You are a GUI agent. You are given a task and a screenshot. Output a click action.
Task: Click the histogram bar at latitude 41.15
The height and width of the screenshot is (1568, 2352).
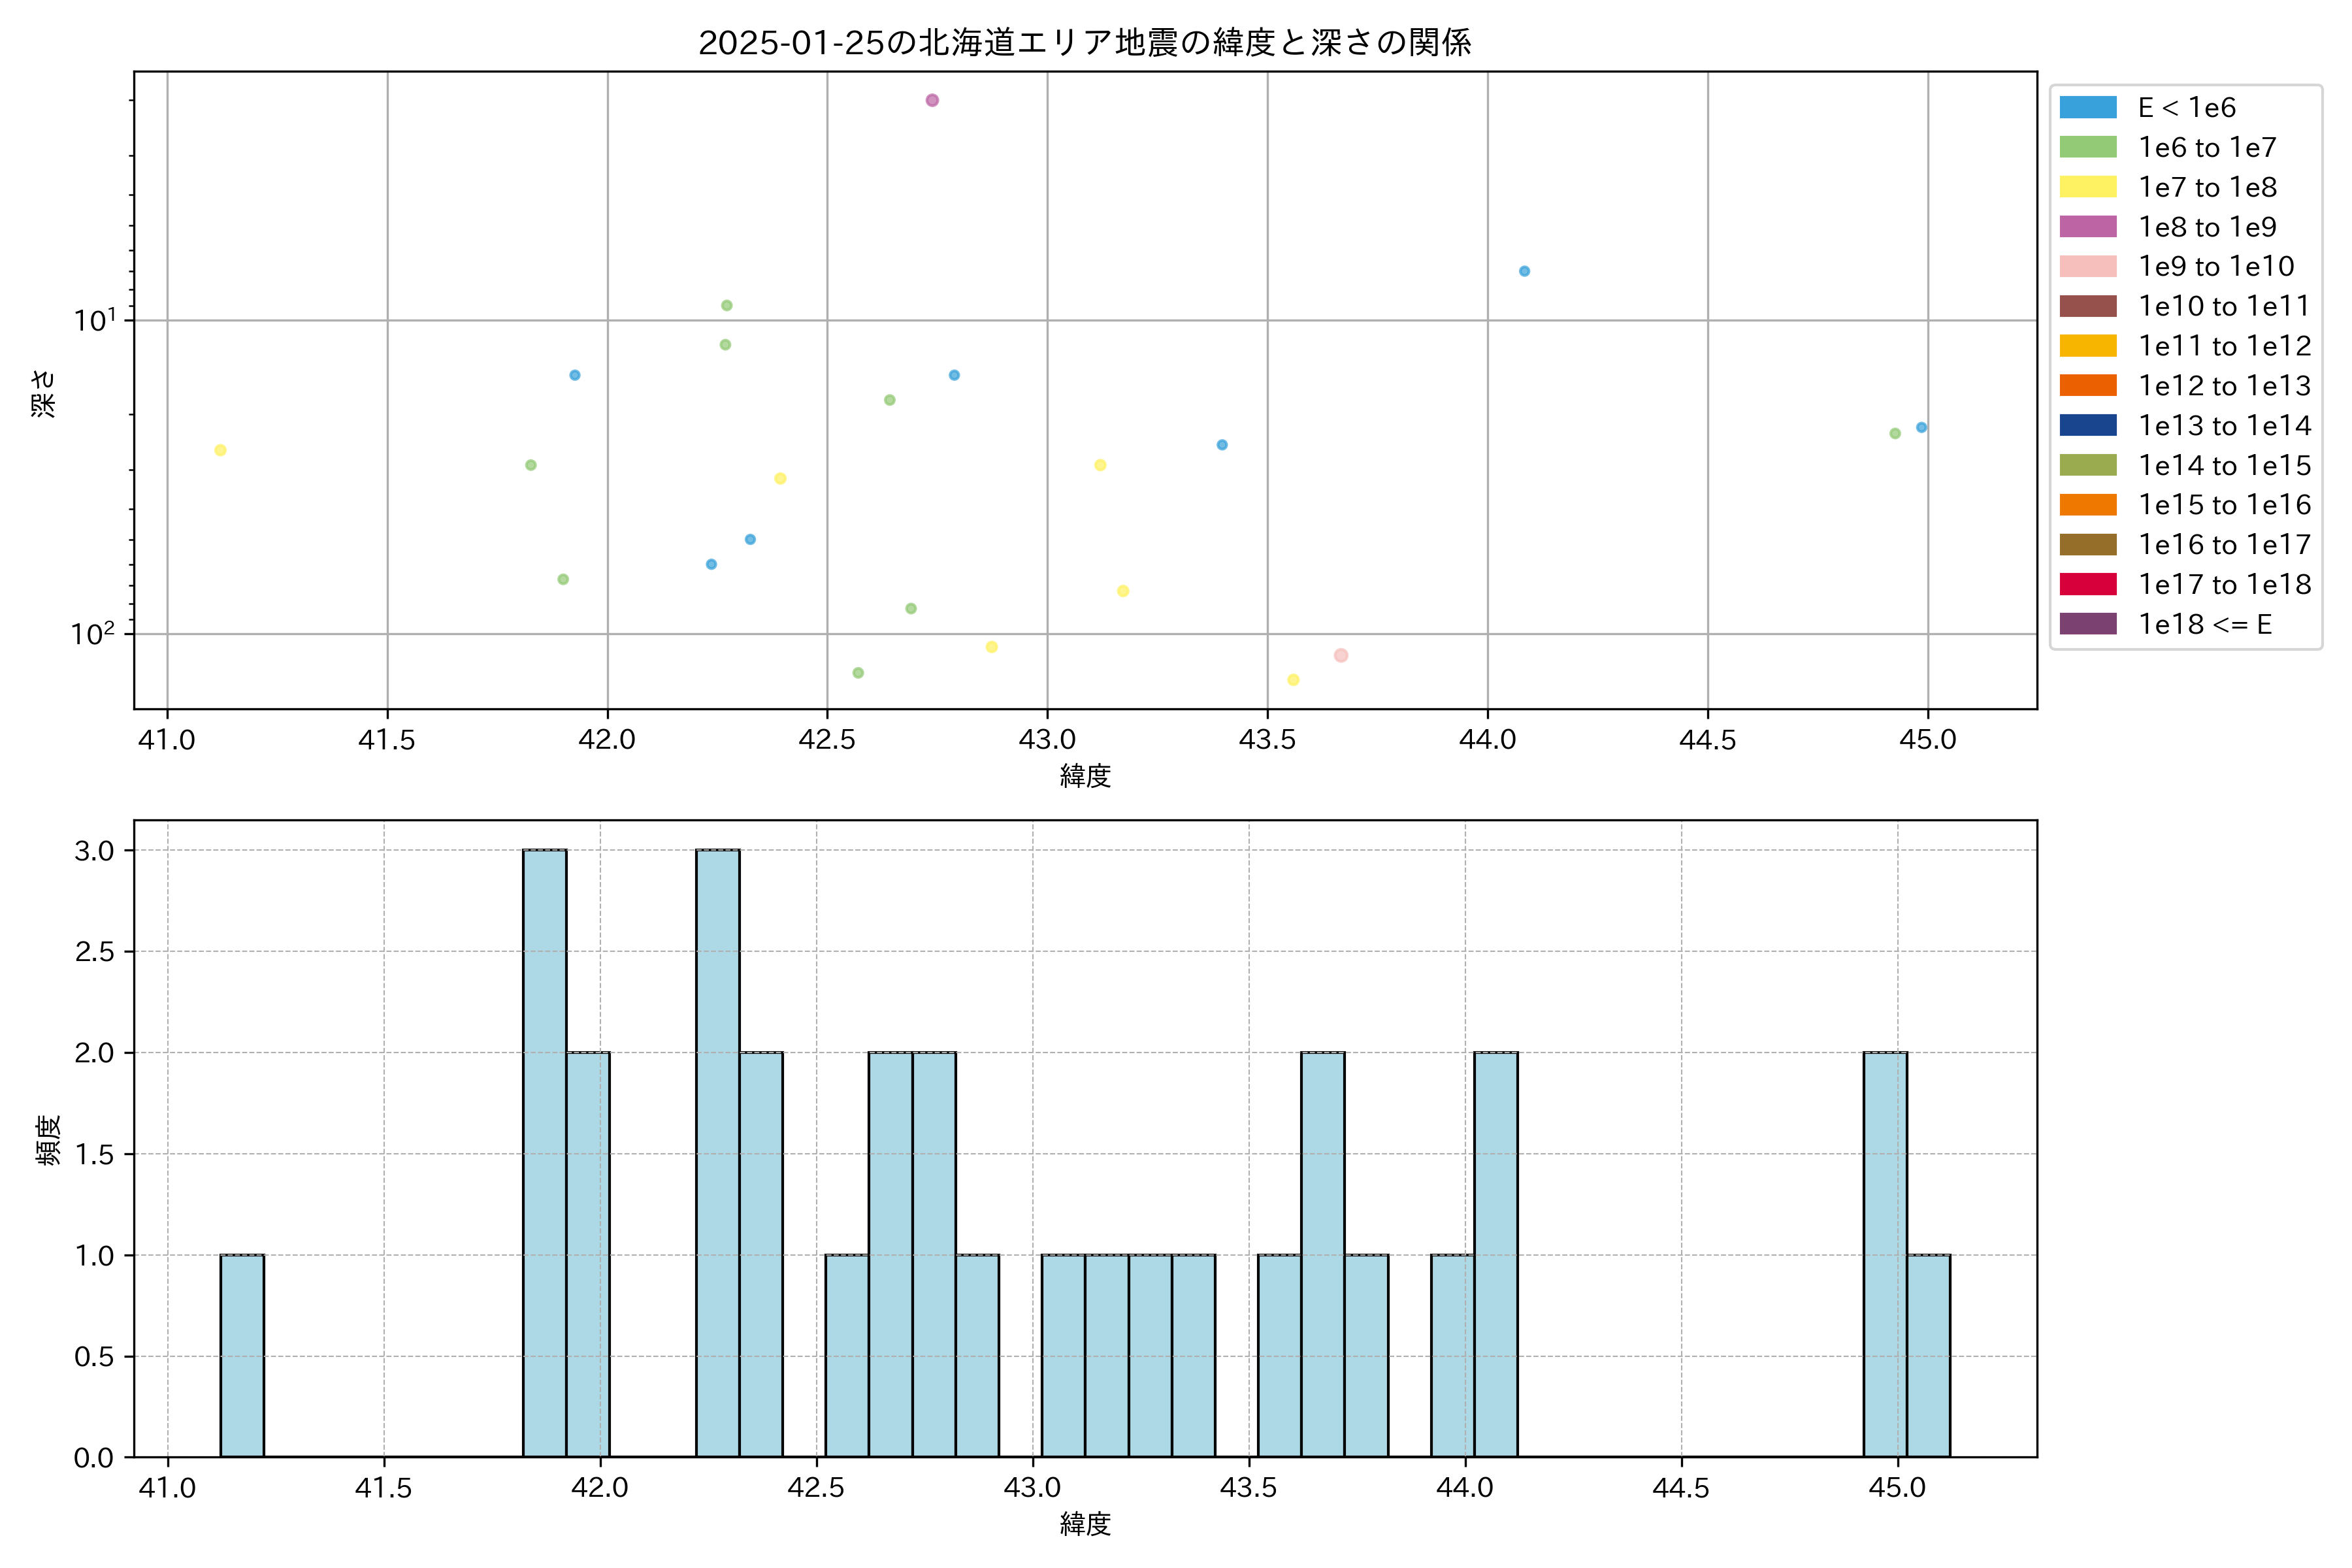coord(242,1355)
